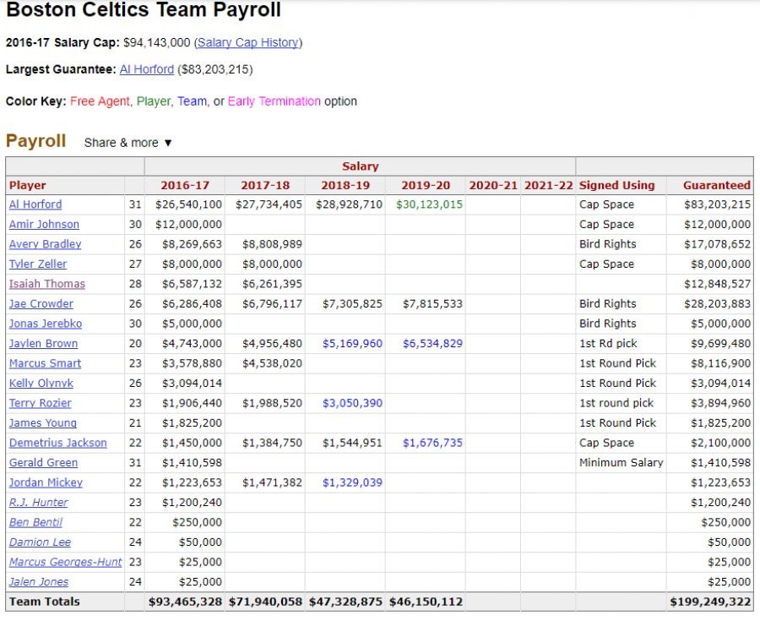Sort by 2019-20 salary column header
This screenshot has width=760, height=621.
426,185
